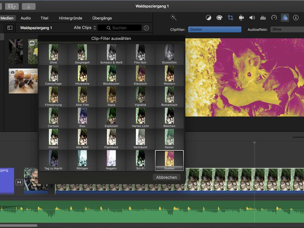Switch to the Hintergründe tab
304x228 pixels.
[71, 18]
